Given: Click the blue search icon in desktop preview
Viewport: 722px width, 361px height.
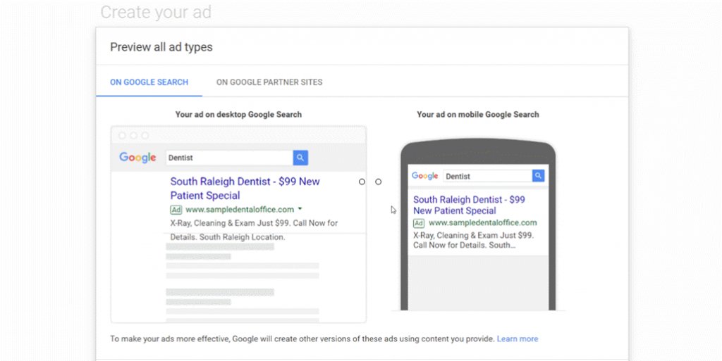Looking at the screenshot, I should click(300, 158).
